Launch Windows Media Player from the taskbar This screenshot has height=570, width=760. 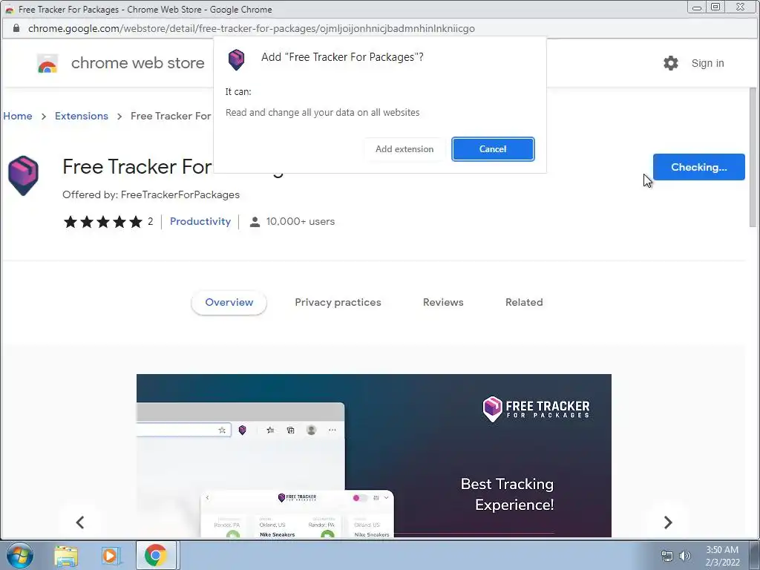click(111, 555)
